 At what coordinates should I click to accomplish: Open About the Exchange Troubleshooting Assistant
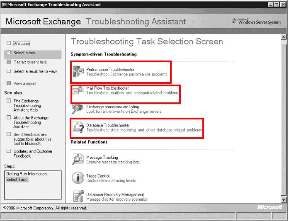[x=31, y=122]
